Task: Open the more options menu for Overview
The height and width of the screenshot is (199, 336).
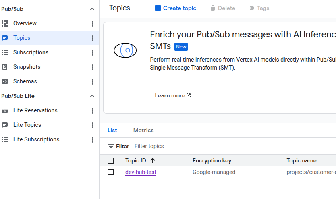Action: (93, 23)
